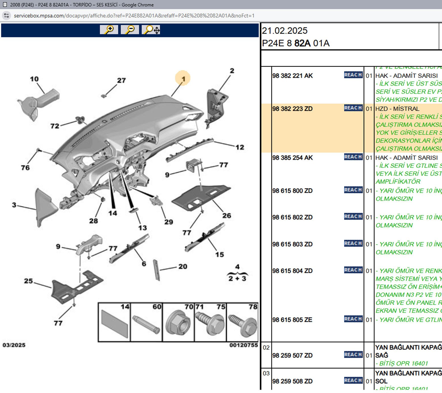Click the site information icon in address bar
This screenshot has width=442, height=393.
click(6, 16)
